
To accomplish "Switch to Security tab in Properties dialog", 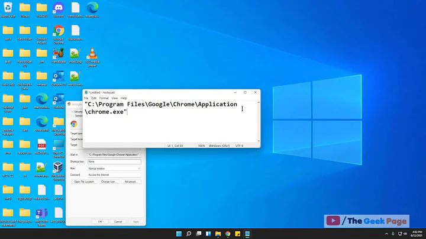I will (x=78, y=112).
